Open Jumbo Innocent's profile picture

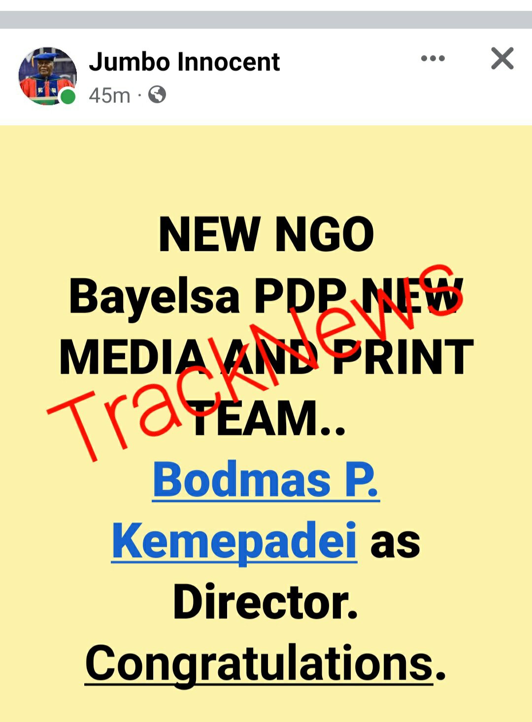[x=47, y=76]
